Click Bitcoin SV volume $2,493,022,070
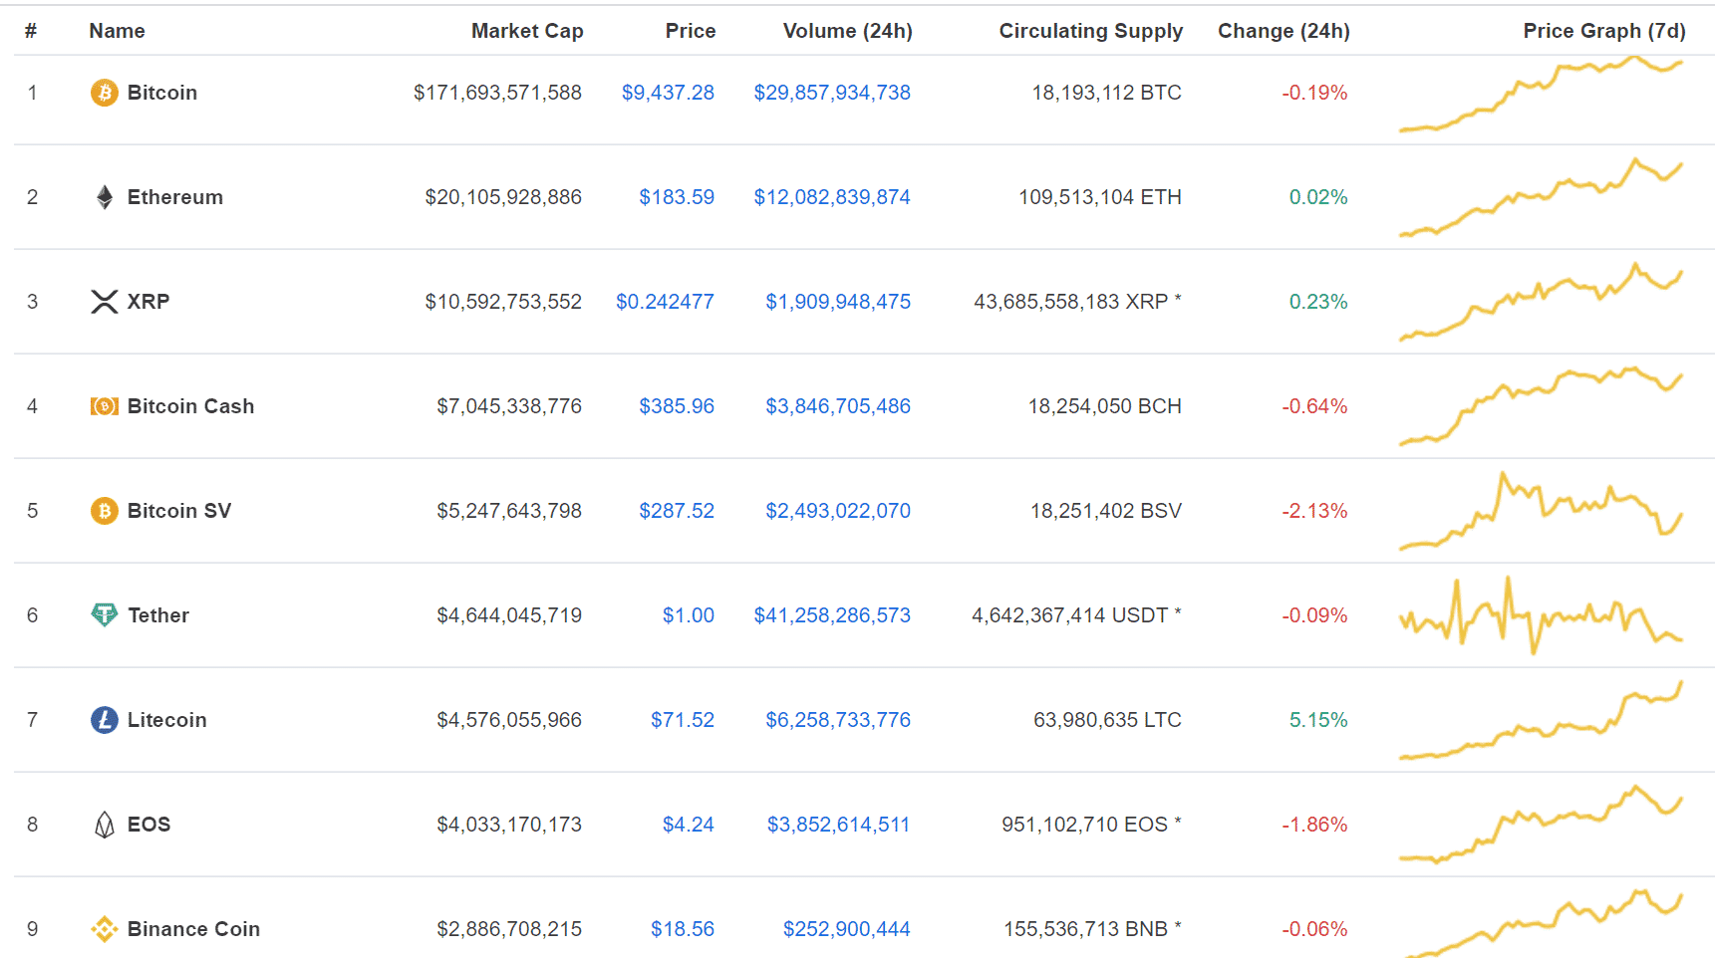Viewport: 1715px width, 958px height. 838,511
